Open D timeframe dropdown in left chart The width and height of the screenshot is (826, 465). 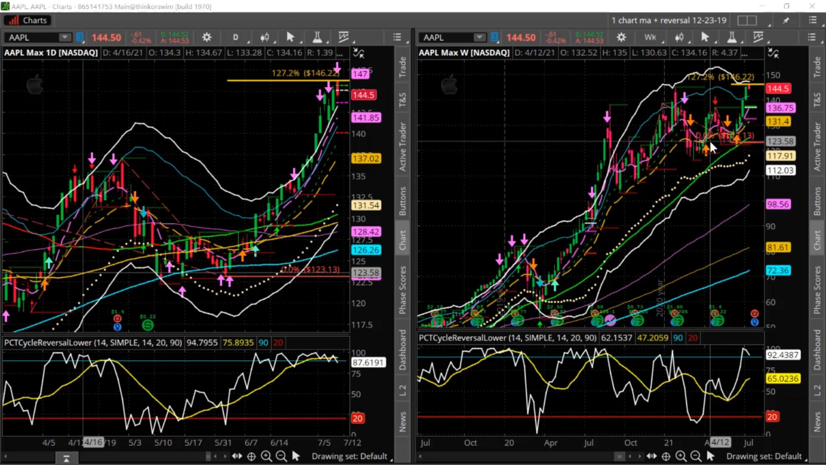(x=236, y=37)
